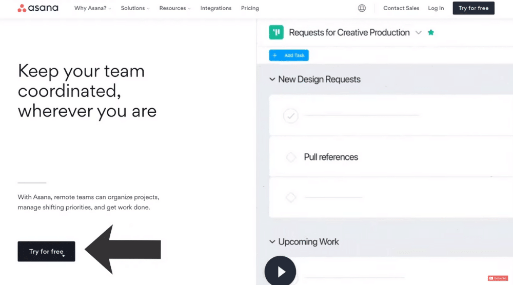Select the Pull references task text

point(331,157)
